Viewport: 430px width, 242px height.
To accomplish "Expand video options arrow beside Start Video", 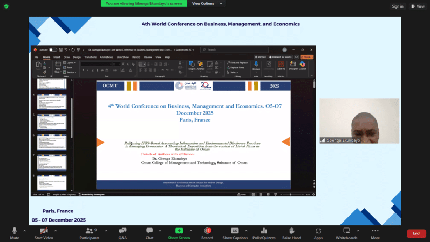I will click(x=55, y=230).
